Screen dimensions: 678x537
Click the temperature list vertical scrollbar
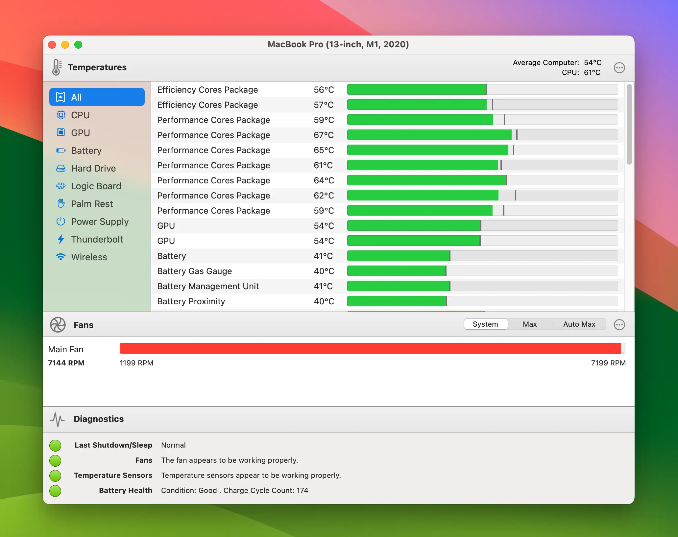coord(629,124)
